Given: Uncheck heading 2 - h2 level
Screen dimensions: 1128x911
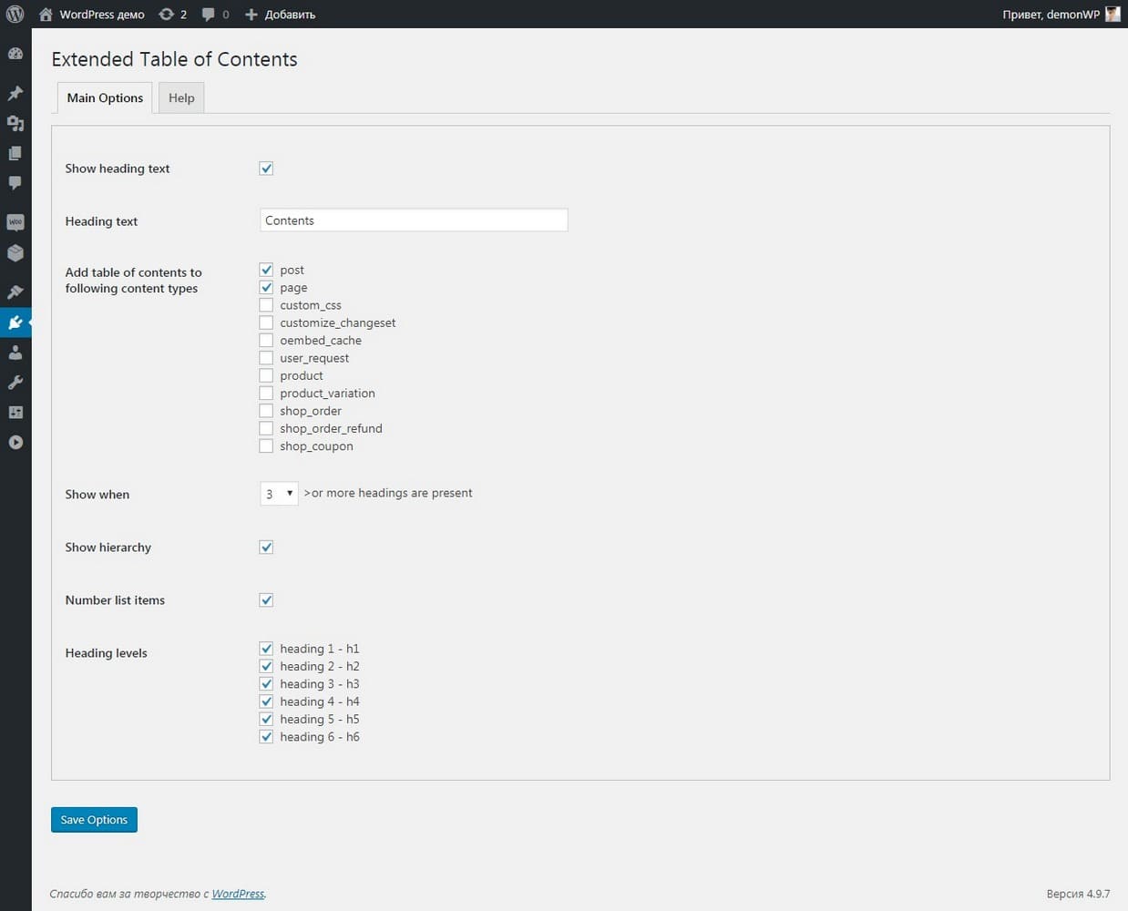Looking at the screenshot, I should [x=266, y=666].
